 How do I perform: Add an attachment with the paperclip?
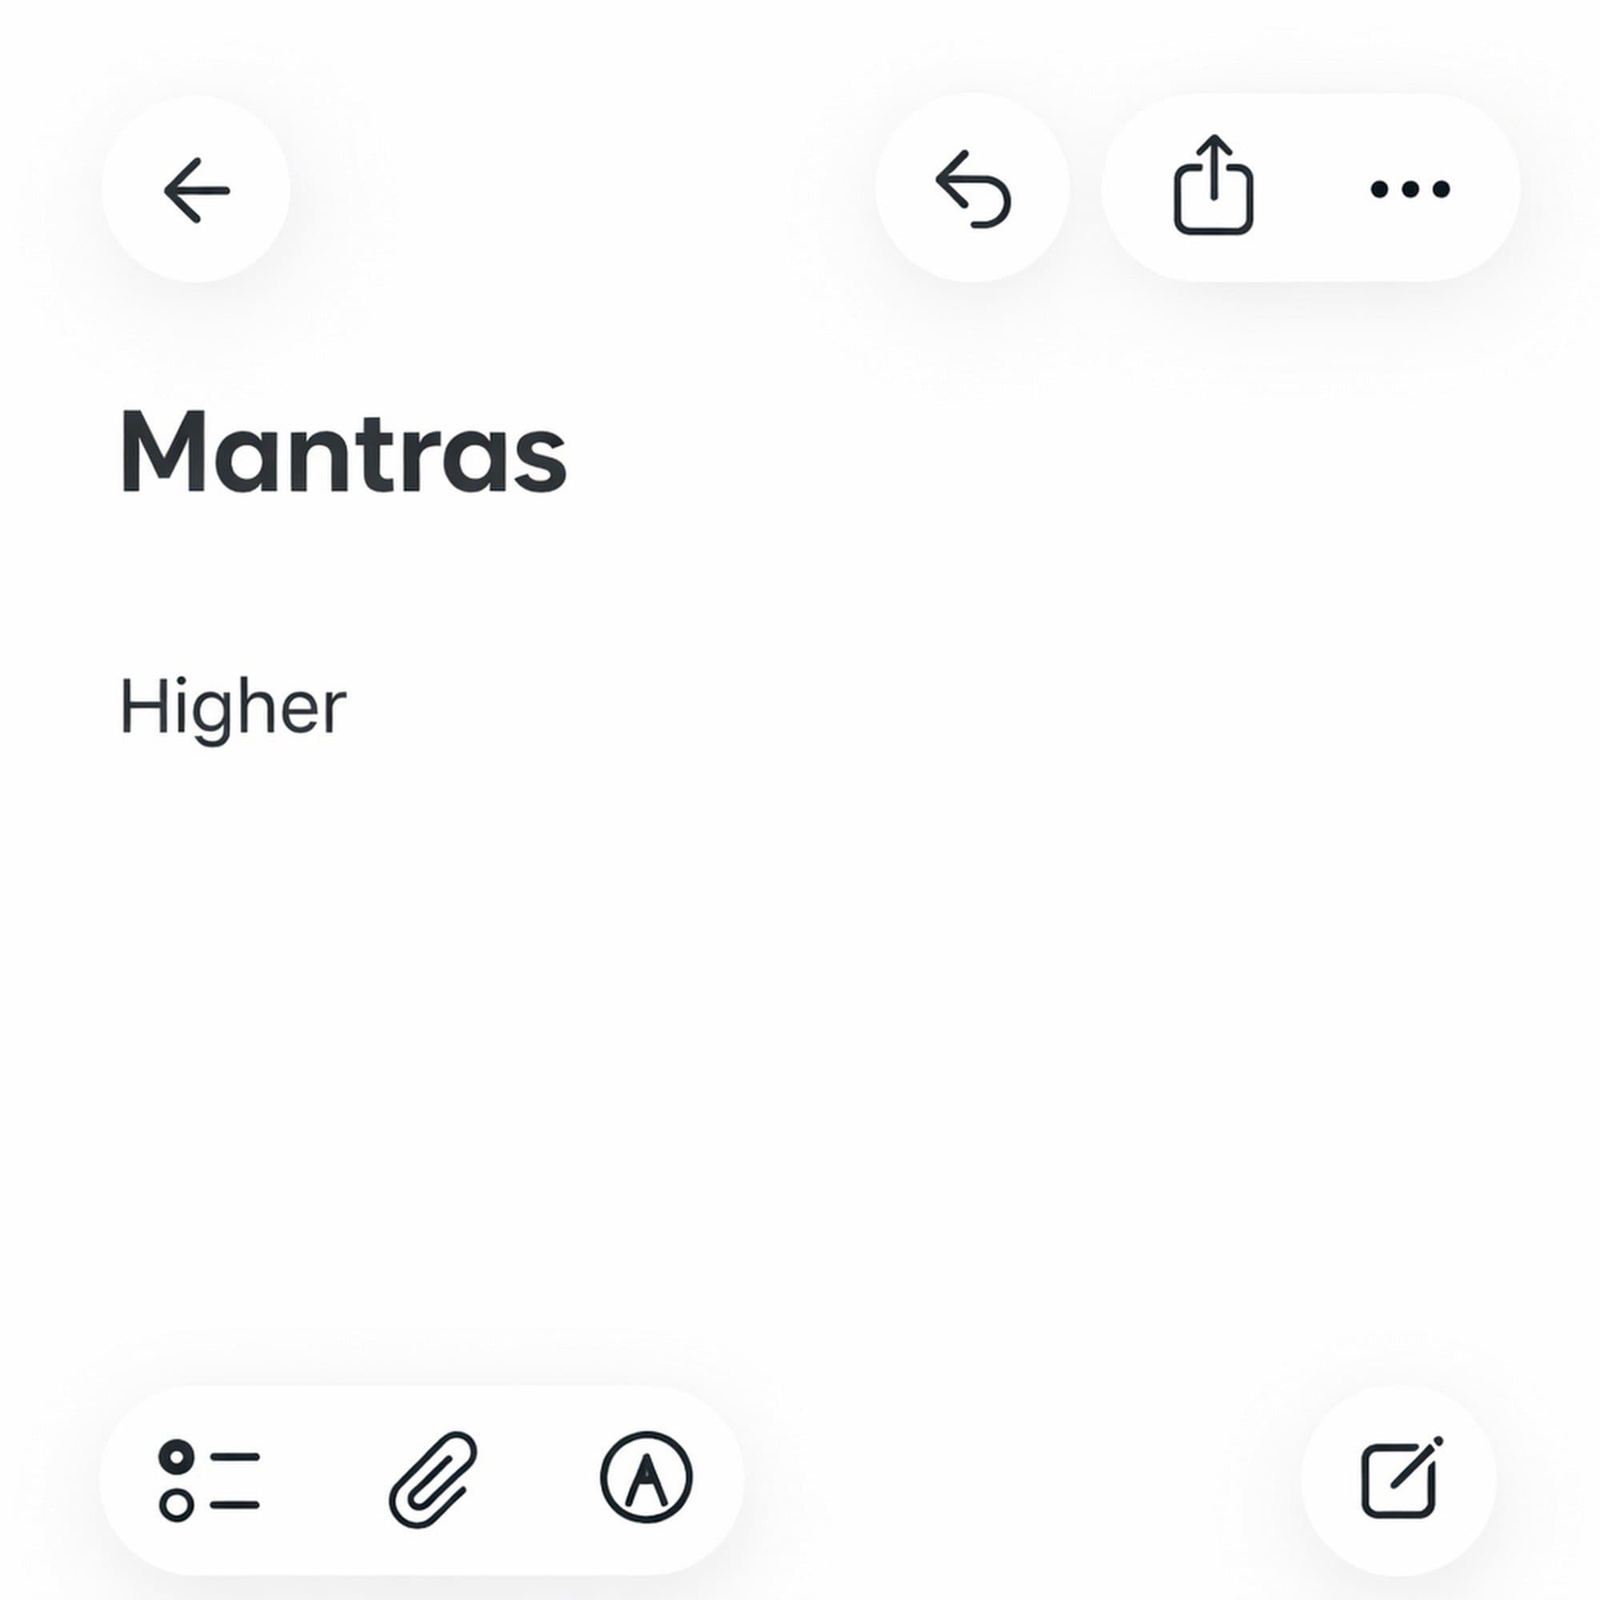point(433,1480)
